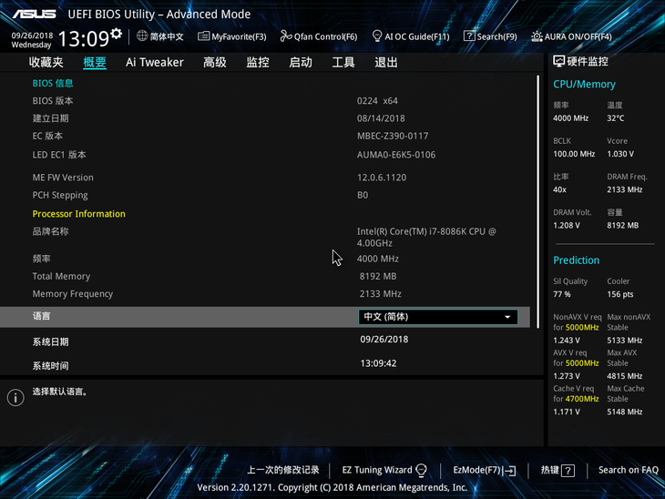
Task: Go to 退出 tab
Action: click(386, 63)
